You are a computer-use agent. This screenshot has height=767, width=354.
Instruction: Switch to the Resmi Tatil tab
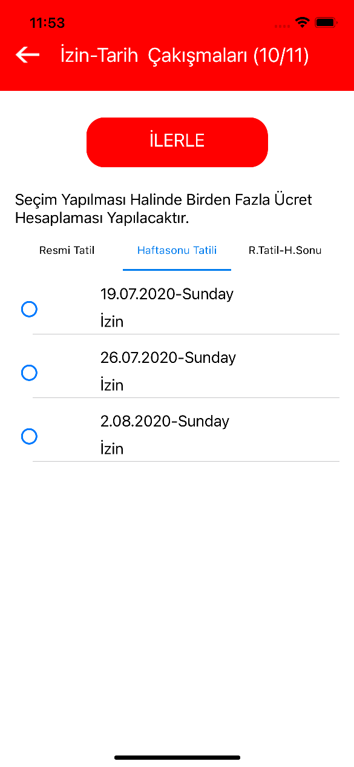[x=67, y=250]
